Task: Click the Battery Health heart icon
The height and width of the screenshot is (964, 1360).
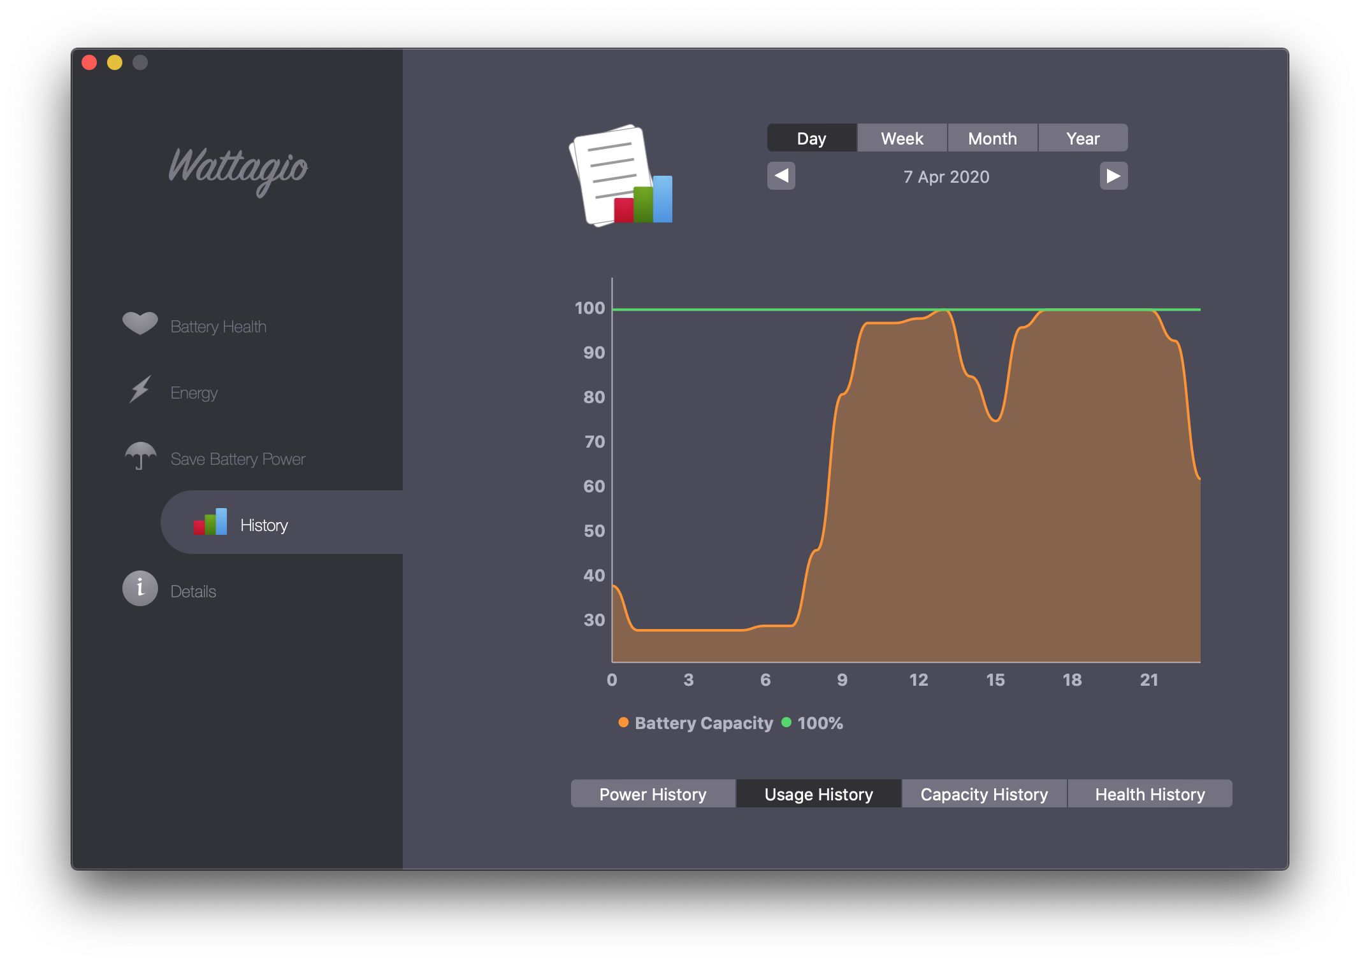Action: (140, 323)
